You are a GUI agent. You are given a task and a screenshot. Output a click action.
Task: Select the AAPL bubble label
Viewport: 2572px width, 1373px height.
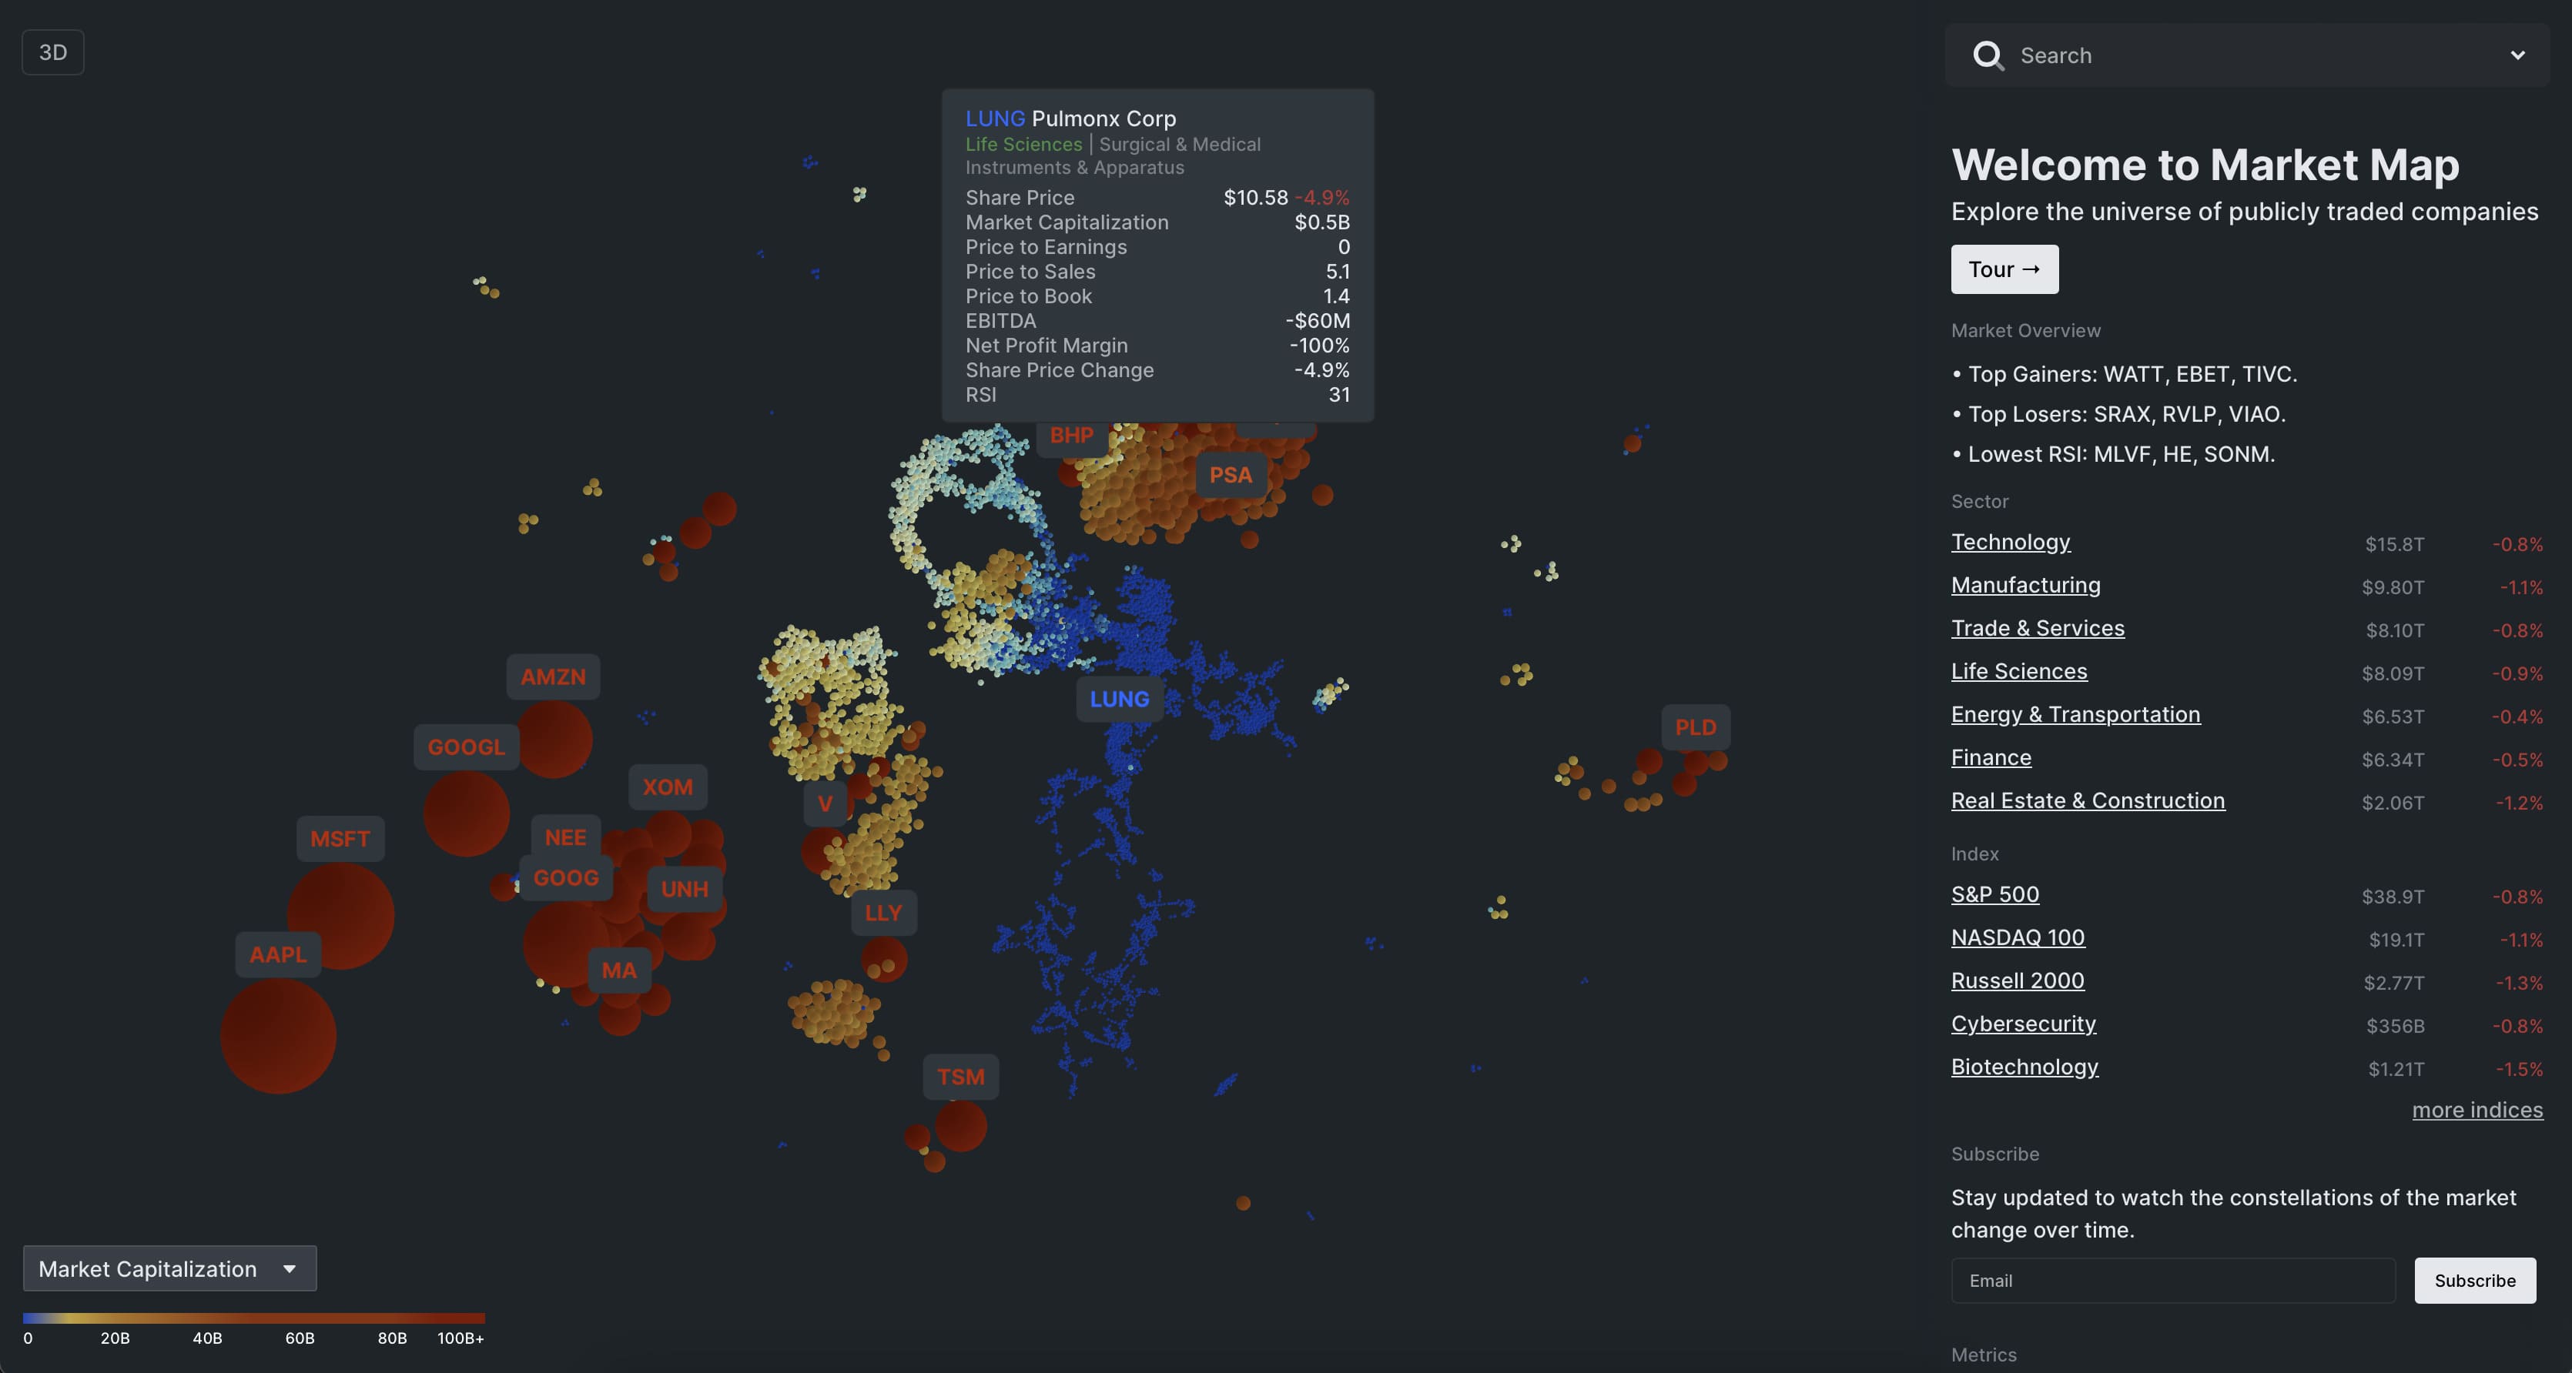click(277, 955)
